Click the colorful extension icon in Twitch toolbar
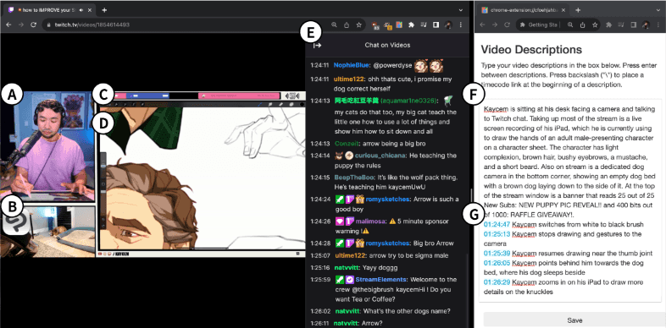The height and width of the screenshot is (328, 666). pyautogui.click(x=399, y=25)
